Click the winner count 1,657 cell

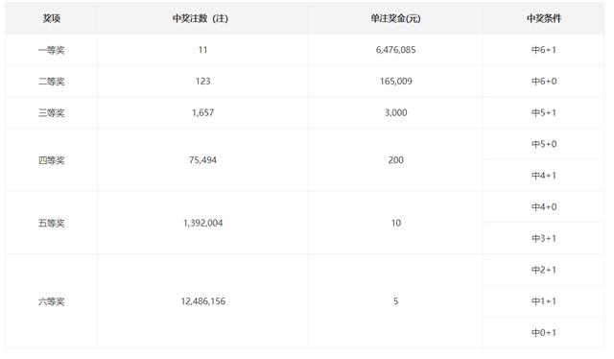(x=202, y=112)
